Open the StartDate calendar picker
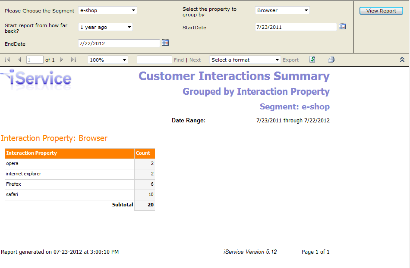 pyautogui.click(x=342, y=26)
